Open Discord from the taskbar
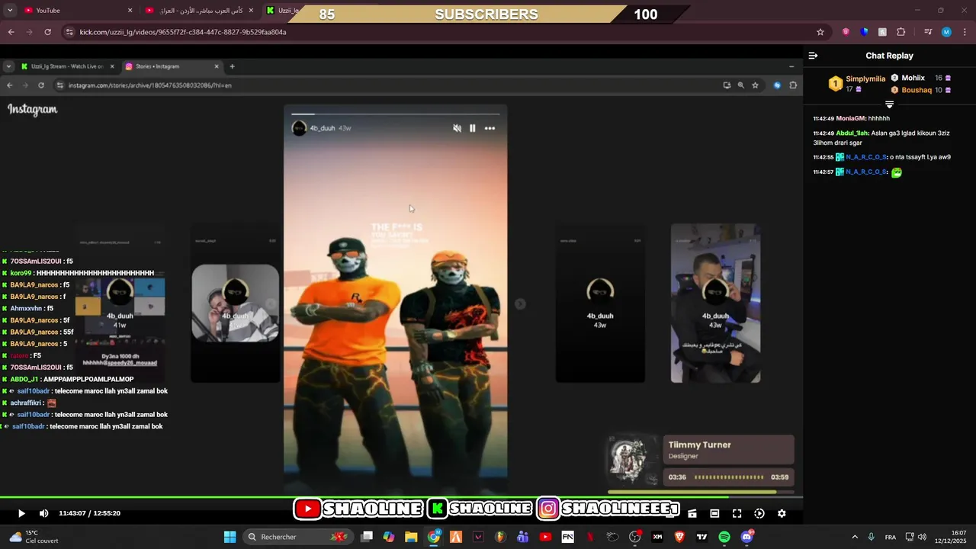The width and height of the screenshot is (976, 549). pyautogui.click(x=746, y=537)
